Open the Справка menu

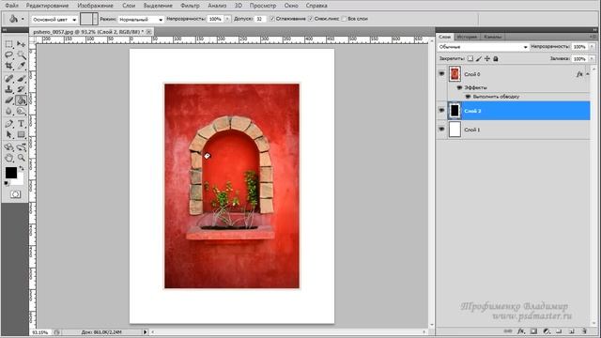[x=316, y=6]
